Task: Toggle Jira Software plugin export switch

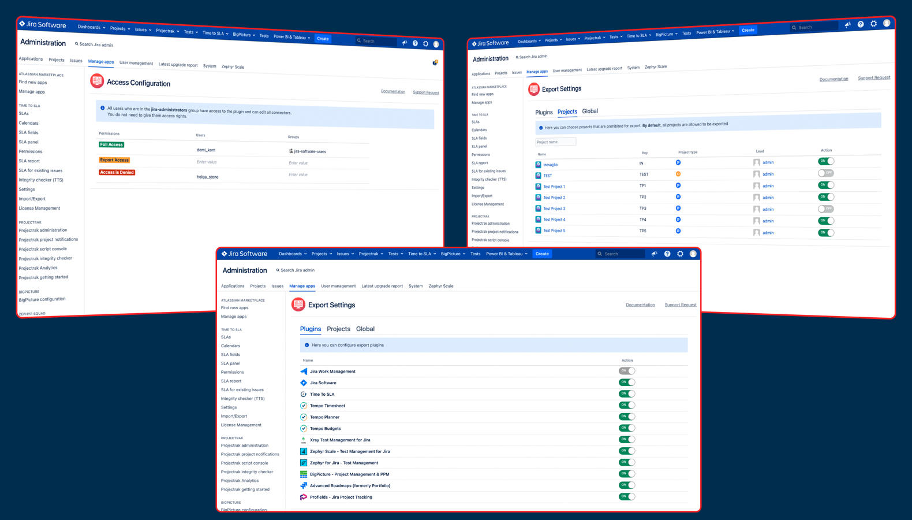Action: [627, 382]
